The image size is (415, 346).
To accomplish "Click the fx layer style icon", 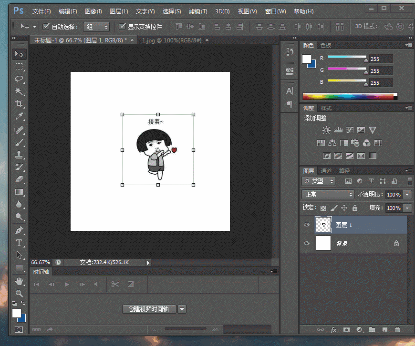I will pyautogui.click(x=333, y=329).
